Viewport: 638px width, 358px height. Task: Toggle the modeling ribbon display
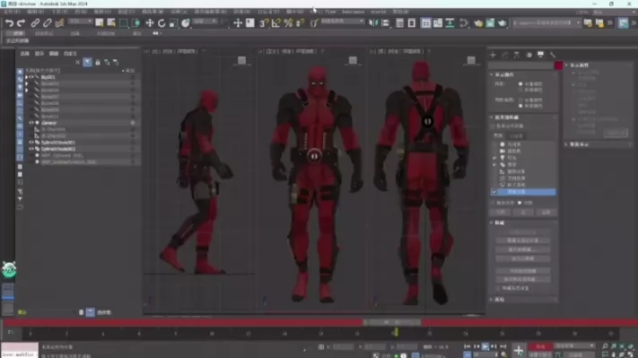point(425,23)
